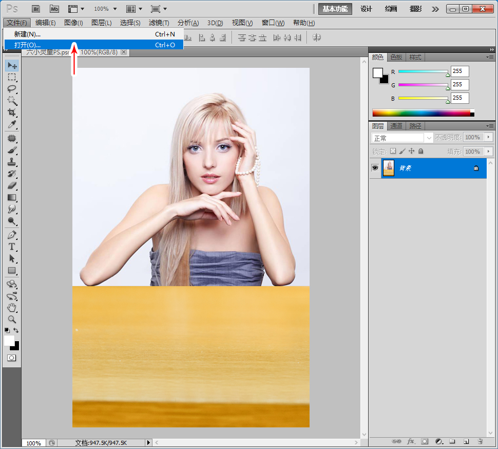Click the foreground color swatch in toolbox
This screenshot has height=449, width=498.
[x=9, y=341]
